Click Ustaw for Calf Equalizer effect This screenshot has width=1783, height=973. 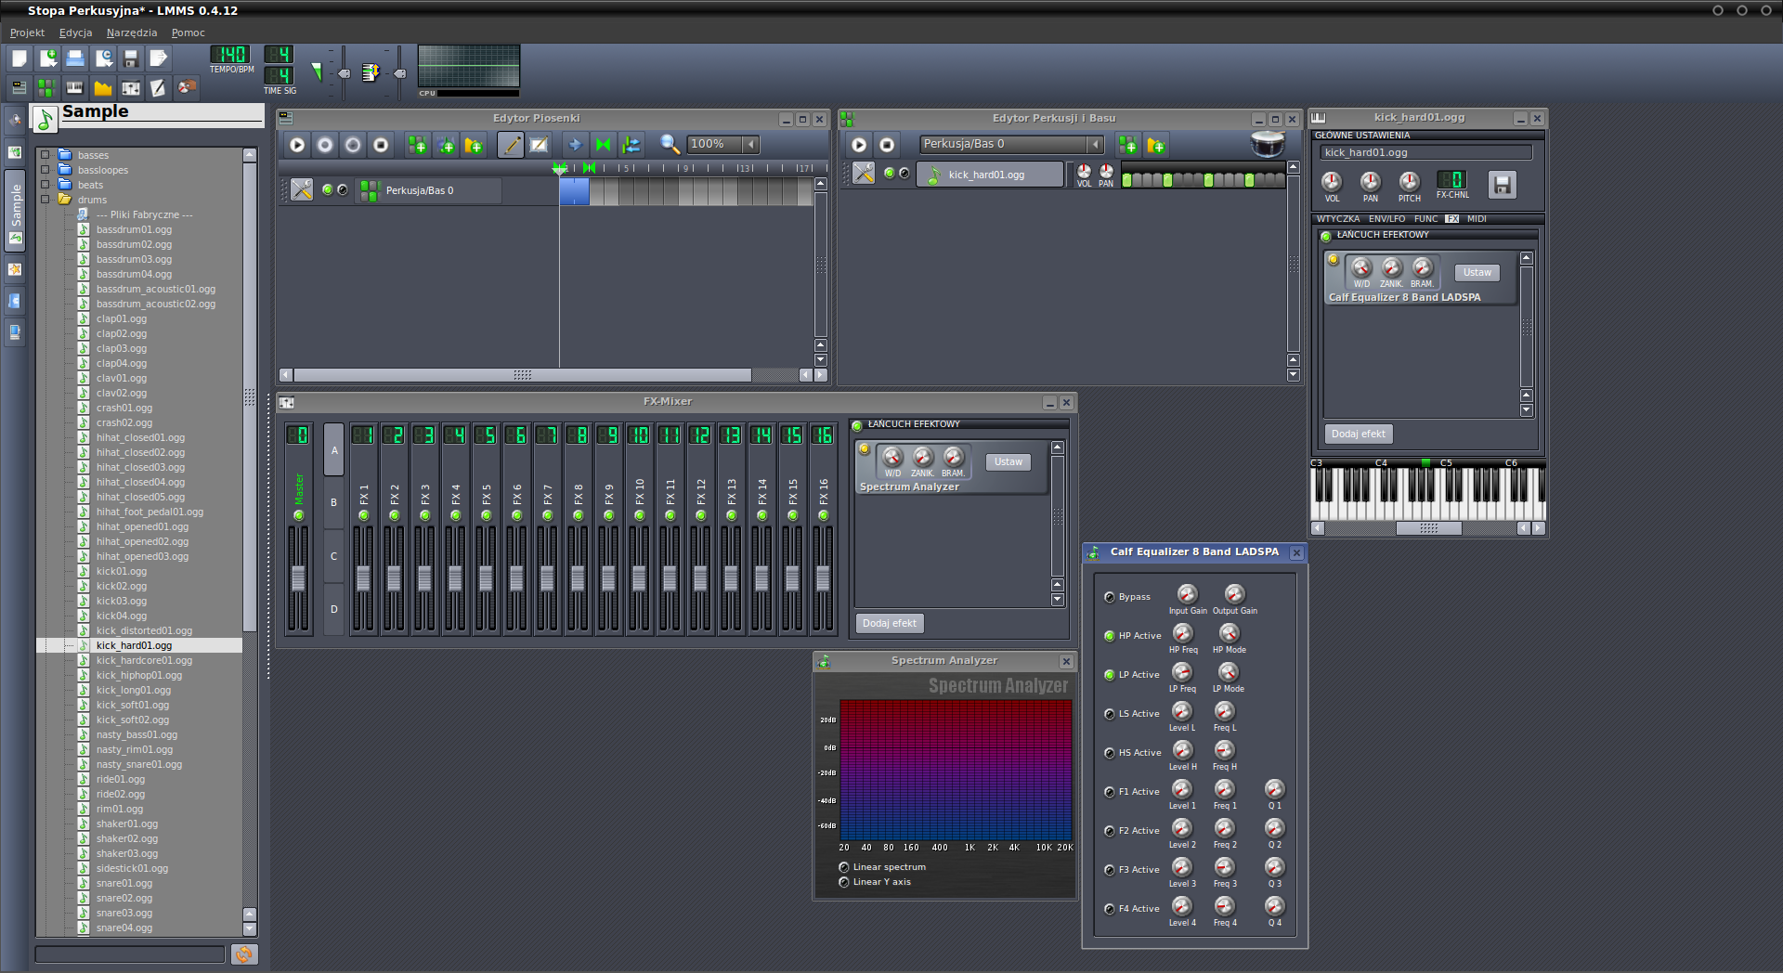pyautogui.click(x=1477, y=272)
